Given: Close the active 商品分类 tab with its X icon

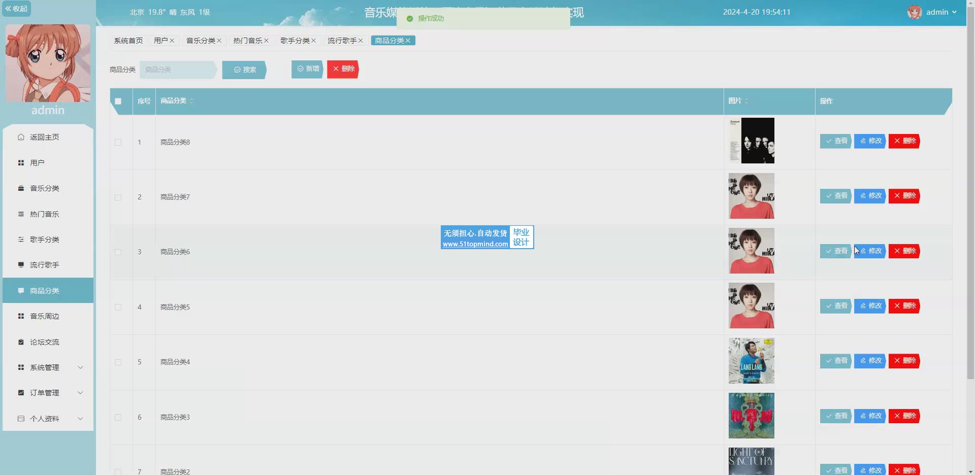Looking at the screenshot, I should click(x=408, y=41).
